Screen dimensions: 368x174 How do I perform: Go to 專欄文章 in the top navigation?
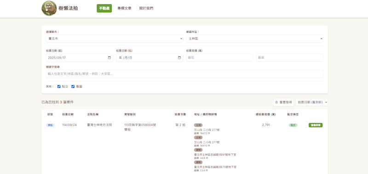click(x=124, y=8)
